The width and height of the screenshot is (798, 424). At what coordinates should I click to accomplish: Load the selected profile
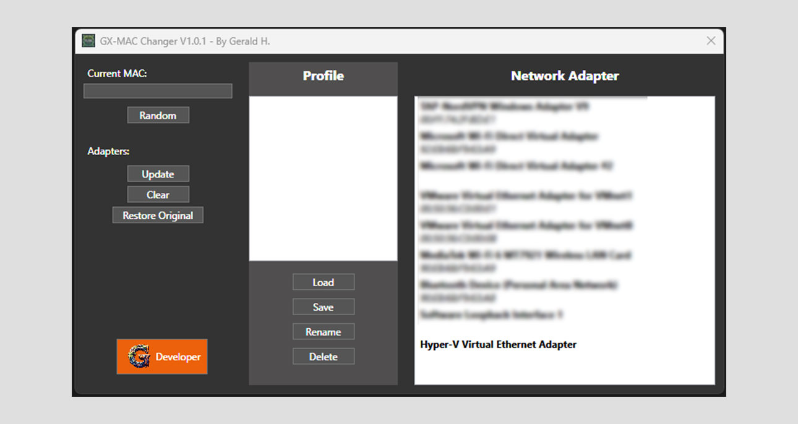click(323, 282)
